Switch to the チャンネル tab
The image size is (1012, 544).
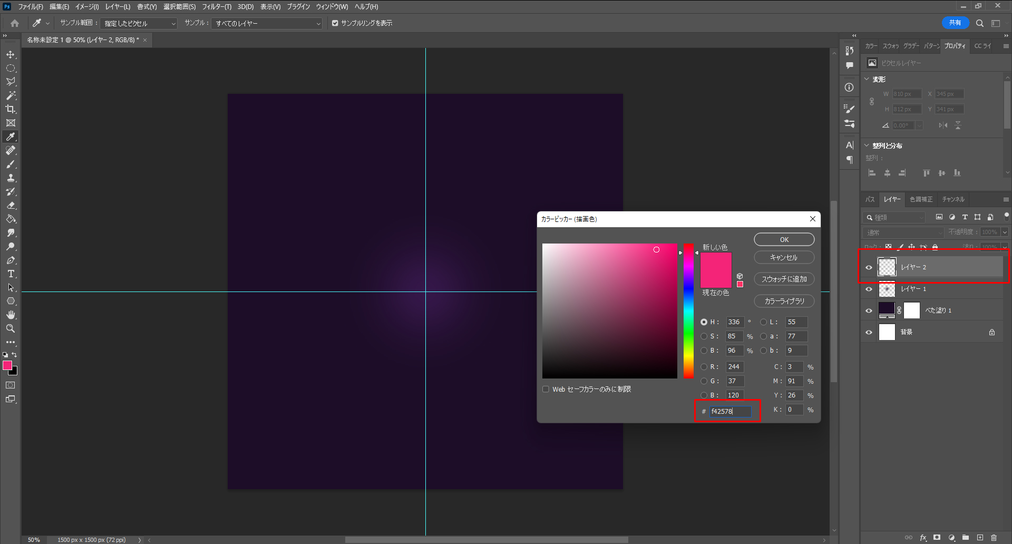(953, 199)
